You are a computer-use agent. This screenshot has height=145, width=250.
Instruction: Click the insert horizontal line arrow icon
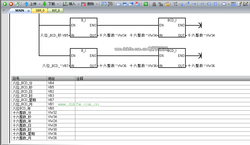click(x=194, y=4)
